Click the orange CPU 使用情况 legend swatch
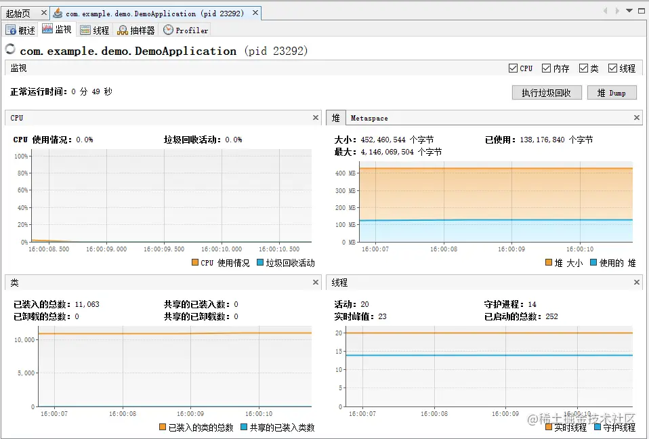This screenshot has height=439, width=649. [195, 262]
